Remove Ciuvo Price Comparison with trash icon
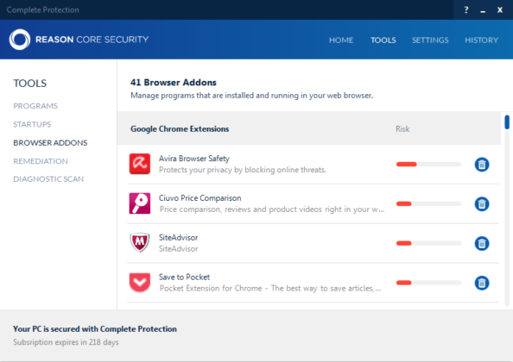The height and width of the screenshot is (362, 513). pyautogui.click(x=482, y=204)
